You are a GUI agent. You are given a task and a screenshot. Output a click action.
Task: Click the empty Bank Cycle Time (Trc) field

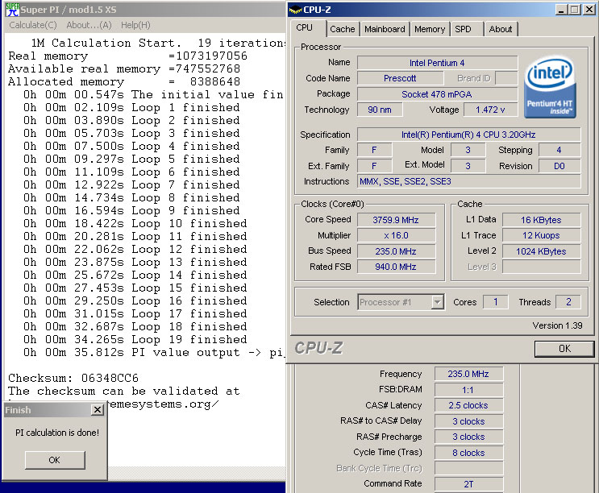point(468,468)
